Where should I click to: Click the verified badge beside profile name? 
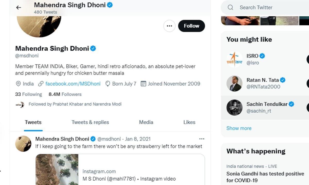[x=93, y=48]
